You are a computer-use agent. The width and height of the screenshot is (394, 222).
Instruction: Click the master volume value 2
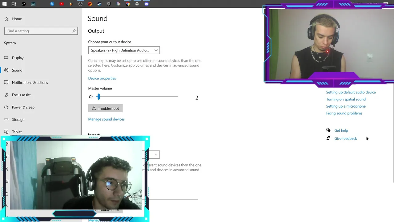(x=197, y=98)
